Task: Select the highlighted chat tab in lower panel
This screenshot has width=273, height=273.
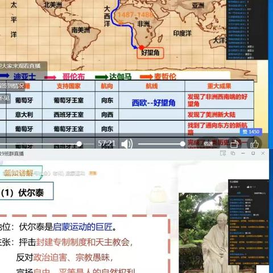Action: pos(239,193)
